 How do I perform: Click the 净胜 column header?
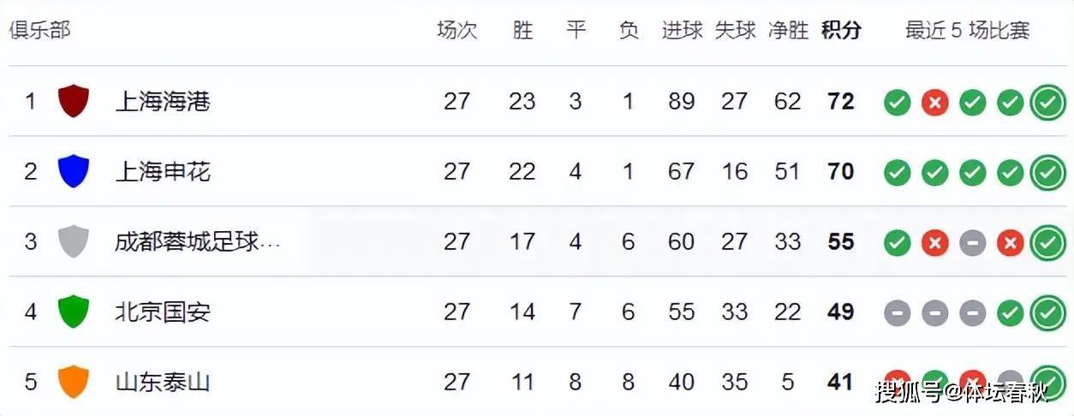pyautogui.click(x=788, y=31)
